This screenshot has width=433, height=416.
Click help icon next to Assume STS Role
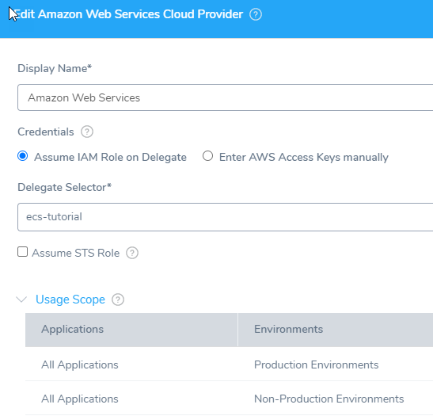tap(132, 253)
